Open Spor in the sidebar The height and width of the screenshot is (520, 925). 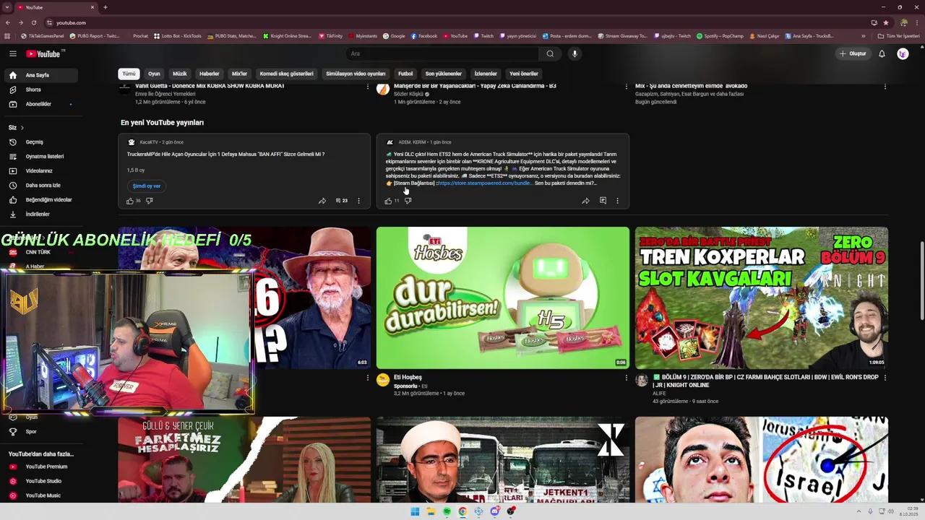(40, 432)
